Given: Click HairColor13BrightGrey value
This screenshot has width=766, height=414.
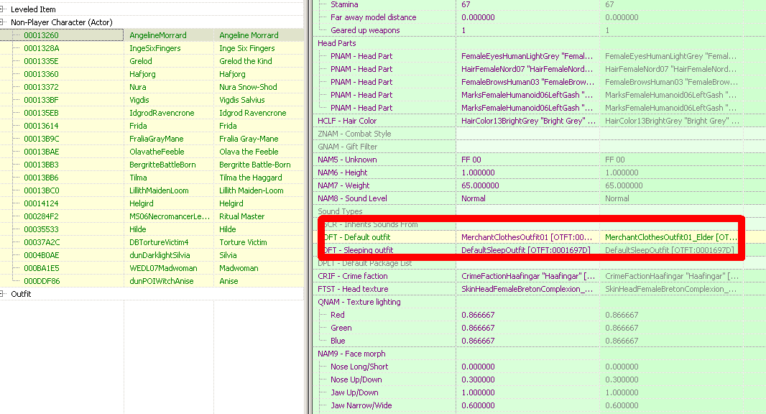Looking at the screenshot, I should pos(528,121).
